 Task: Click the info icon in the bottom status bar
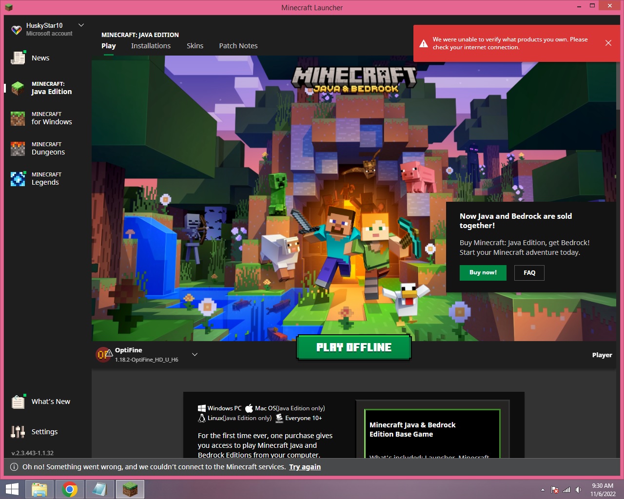[x=14, y=467]
